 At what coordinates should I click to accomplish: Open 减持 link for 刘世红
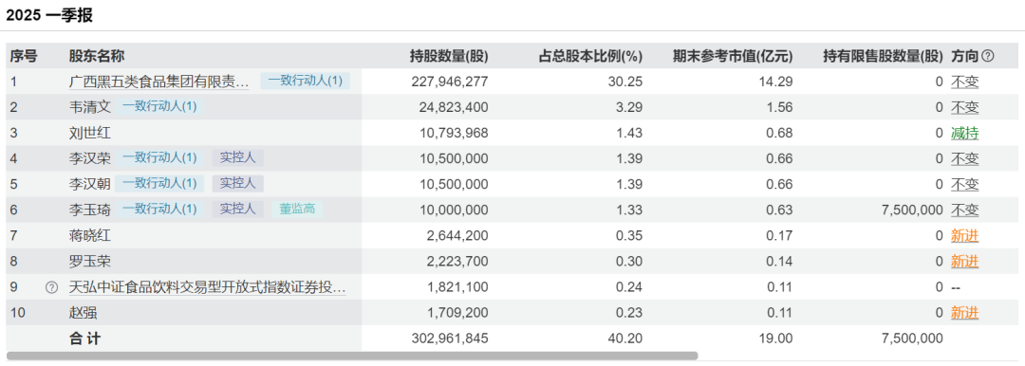(x=965, y=134)
